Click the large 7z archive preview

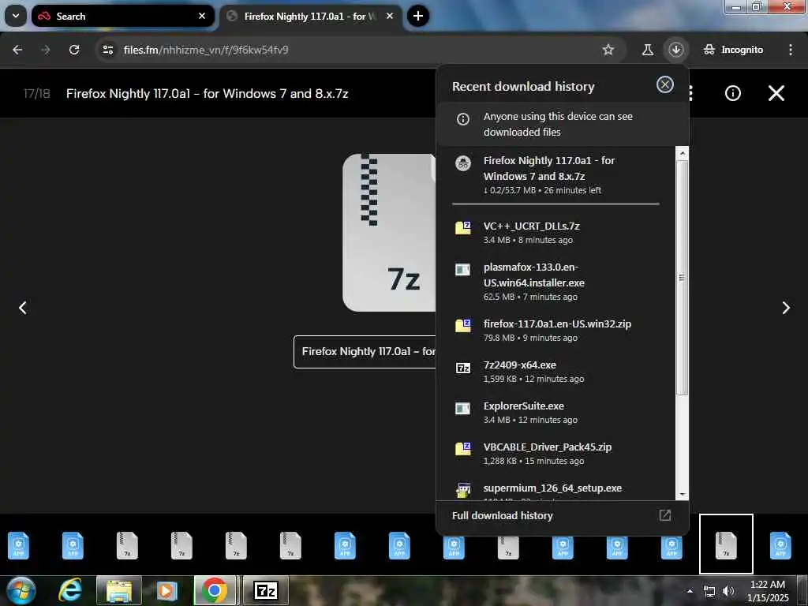(x=389, y=233)
